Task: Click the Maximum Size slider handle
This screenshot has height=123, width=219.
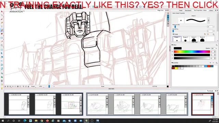Action: (x=175, y=27)
